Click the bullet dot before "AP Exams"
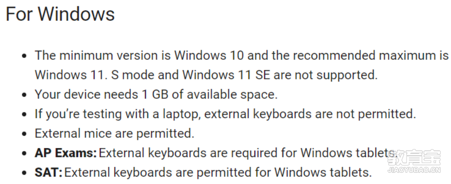This screenshot has height=184, width=451. (24, 153)
